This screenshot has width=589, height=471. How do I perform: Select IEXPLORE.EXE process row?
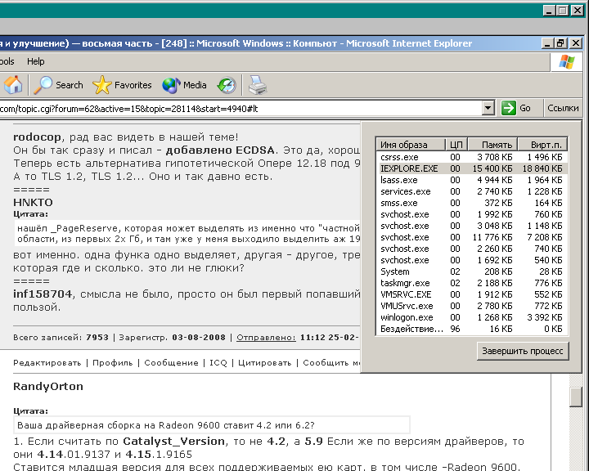pyautogui.click(x=471, y=168)
